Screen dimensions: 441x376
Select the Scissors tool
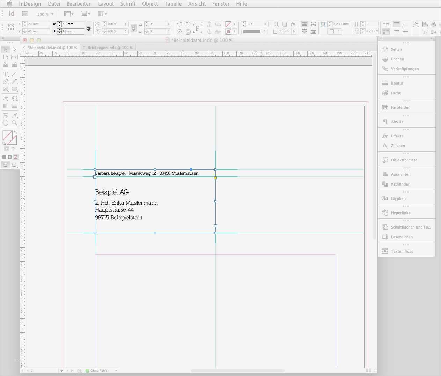click(x=5, y=98)
